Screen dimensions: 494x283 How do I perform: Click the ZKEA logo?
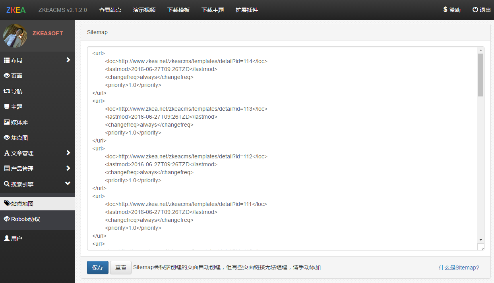pyautogui.click(x=16, y=10)
